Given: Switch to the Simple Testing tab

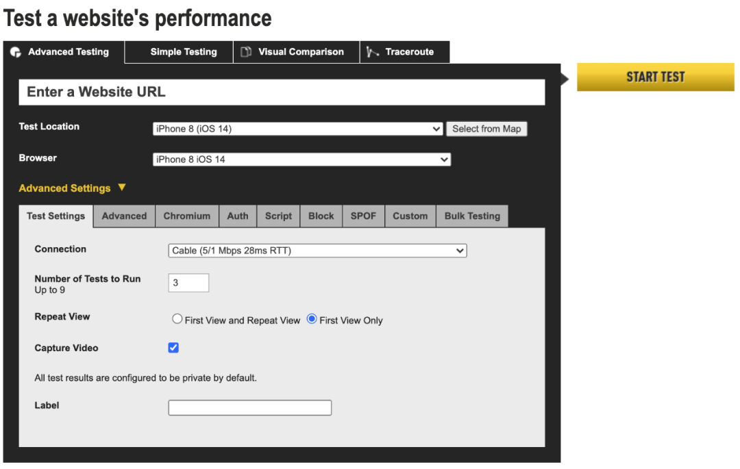Looking at the screenshot, I should click(x=183, y=52).
